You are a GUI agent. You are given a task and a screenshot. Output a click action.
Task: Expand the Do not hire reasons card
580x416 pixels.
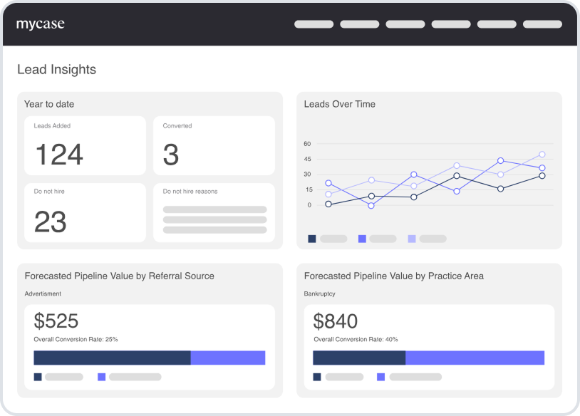[213, 212]
